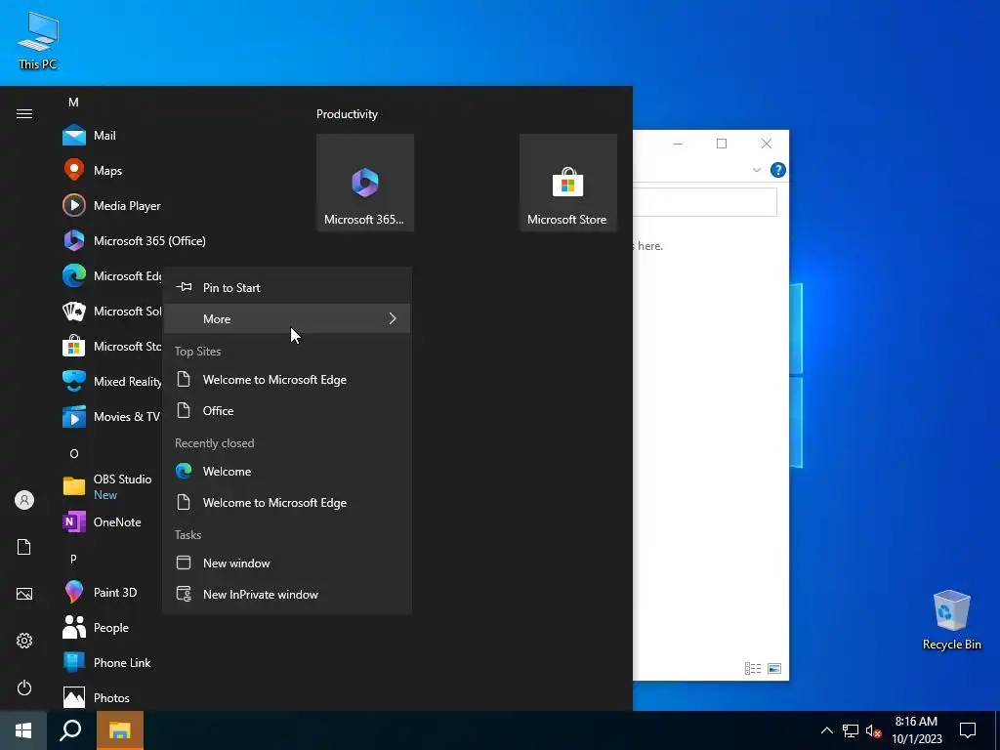
Task: Open Pictures from Start sidebar
Action: (x=24, y=594)
